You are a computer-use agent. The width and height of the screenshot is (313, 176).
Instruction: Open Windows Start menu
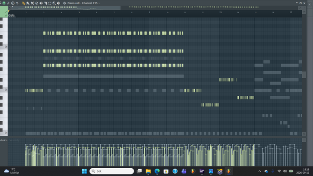(x=84, y=171)
